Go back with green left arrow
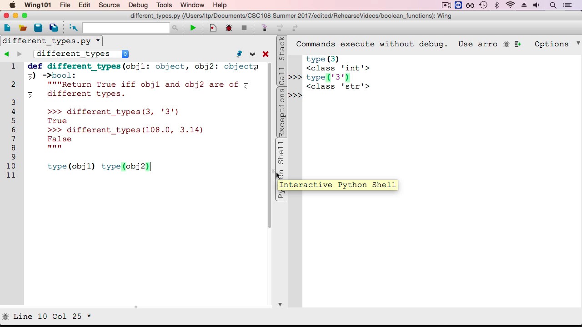 pyautogui.click(x=6, y=54)
